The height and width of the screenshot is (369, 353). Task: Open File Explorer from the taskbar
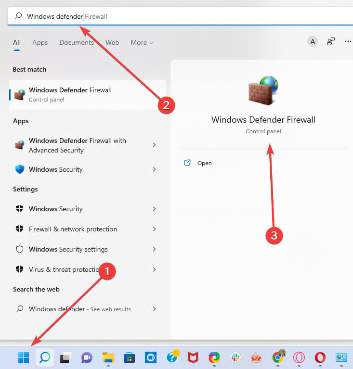pyautogui.click(x=108, y=358)
